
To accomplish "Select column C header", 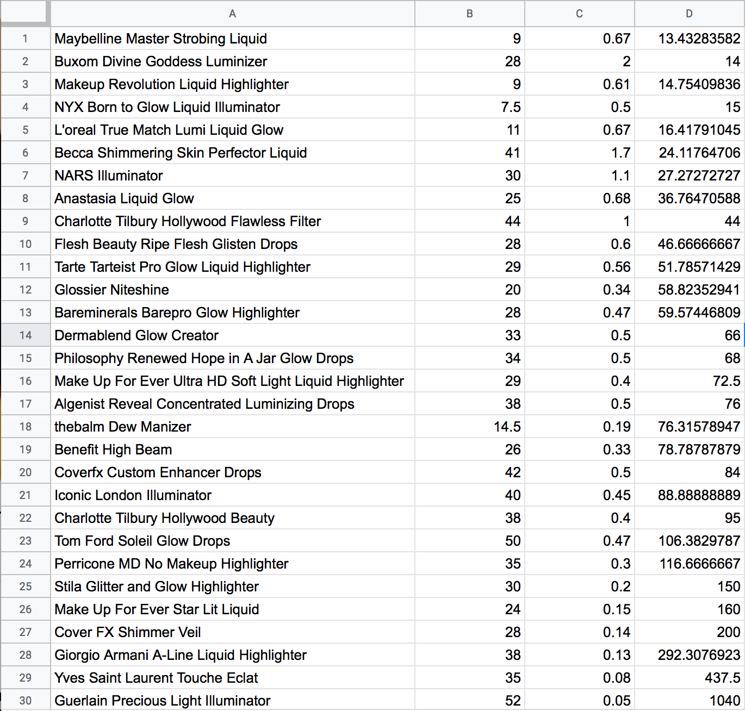I will [580, 14].
